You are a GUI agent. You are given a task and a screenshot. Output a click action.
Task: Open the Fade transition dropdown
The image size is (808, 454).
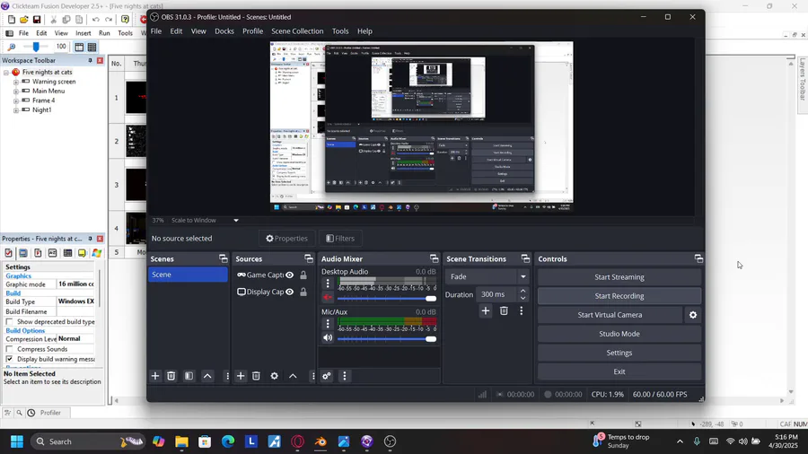coord(487,276)
